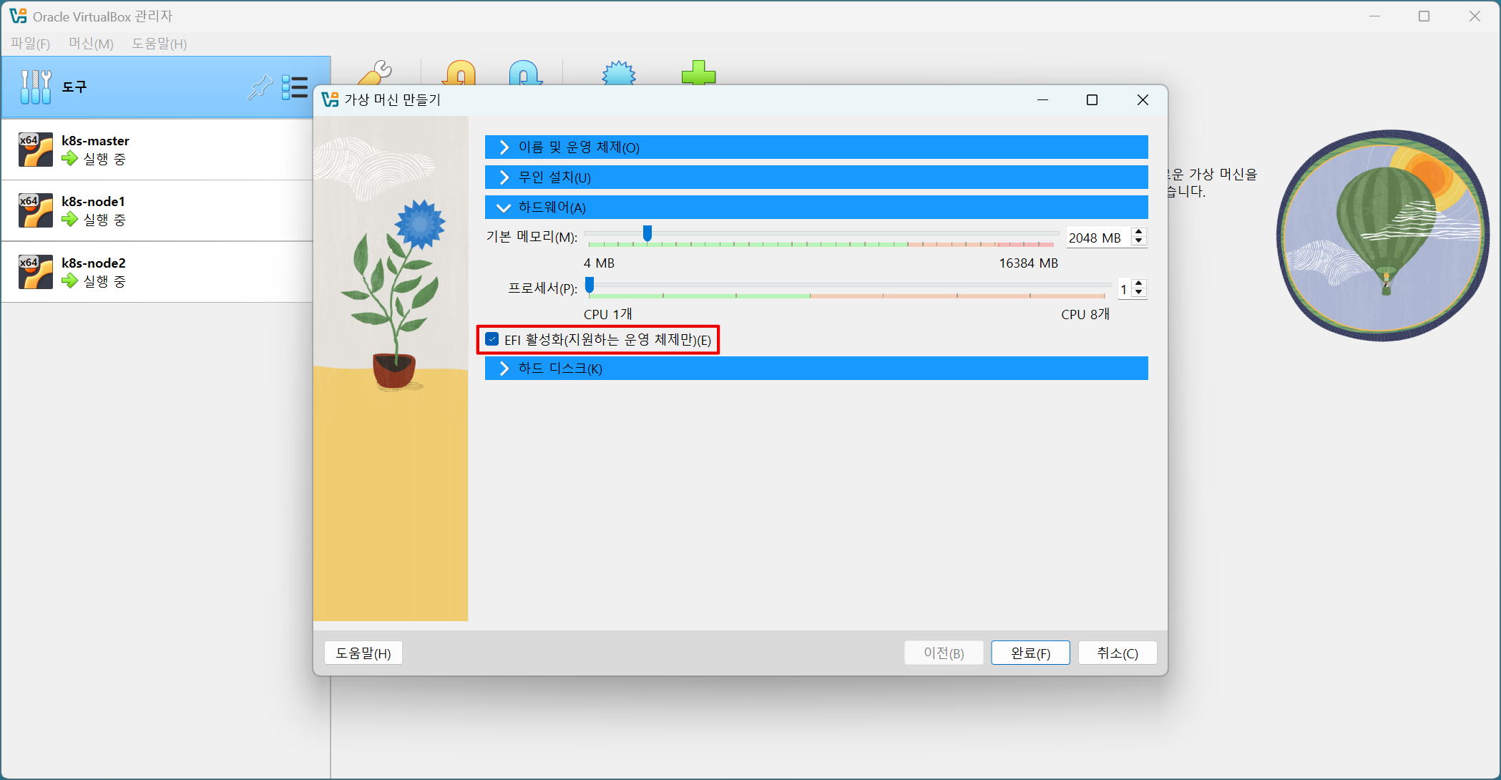This screenshot has width=1501, height=780.
Task: Click the green plus Add toolbar icon
Action: click(698, 72)
